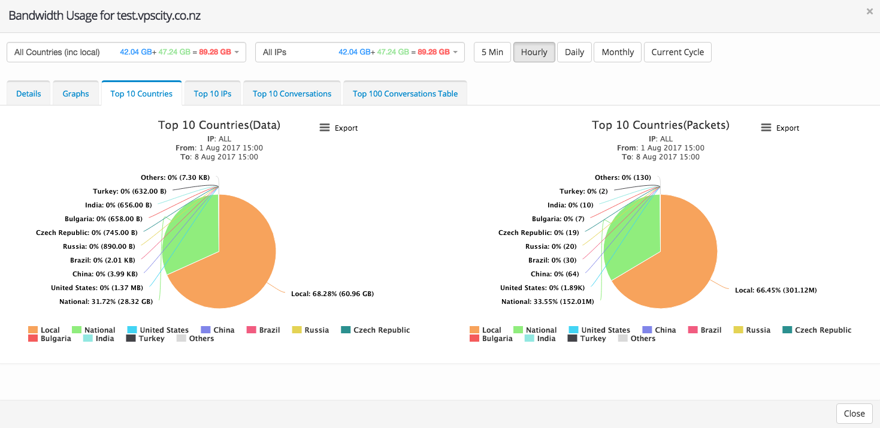Expand the All IPs dropdown
880x428 pixels.
click(360, 52)
